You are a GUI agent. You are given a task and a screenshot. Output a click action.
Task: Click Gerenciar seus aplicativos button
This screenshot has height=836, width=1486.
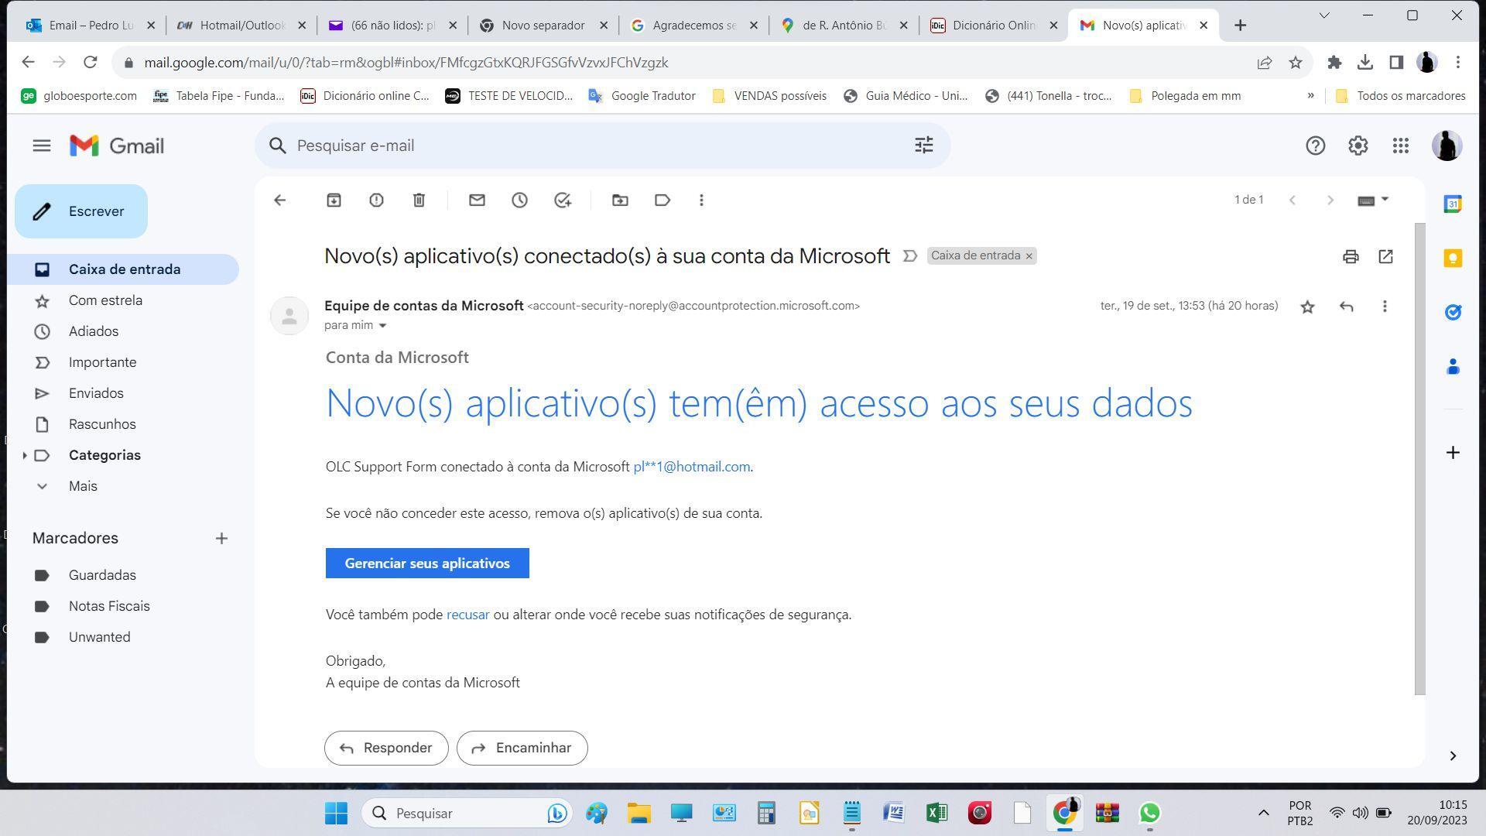(x=427, y=564)
